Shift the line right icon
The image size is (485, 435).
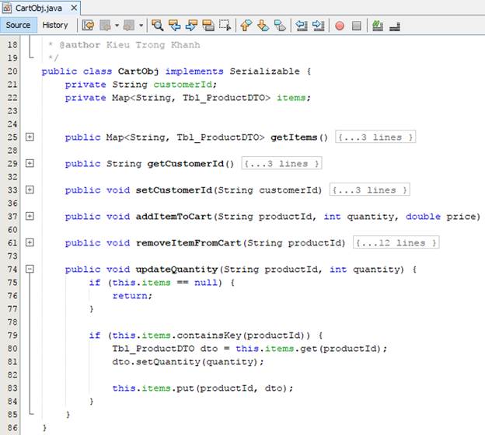click(x=318, y=26)
